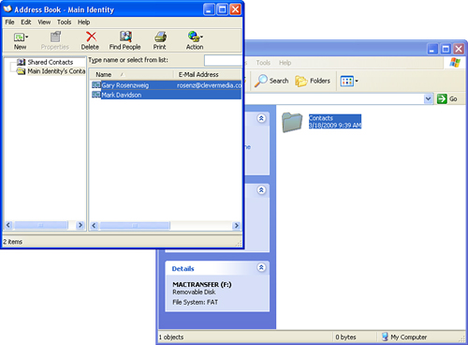Click folder pane scroll left arrow
This screenshot has height=345, width=468.
click(8, 225)
